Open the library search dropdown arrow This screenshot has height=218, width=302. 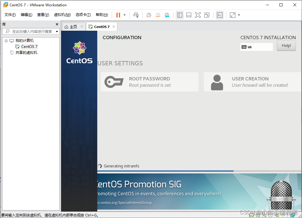(57, 32)
